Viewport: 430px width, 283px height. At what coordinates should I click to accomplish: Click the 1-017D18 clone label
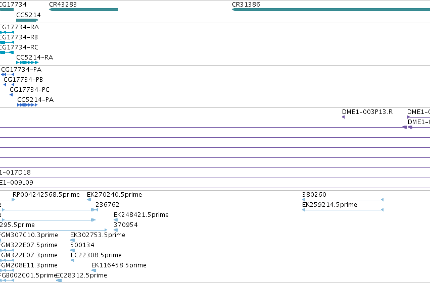[x=15, y=173]
